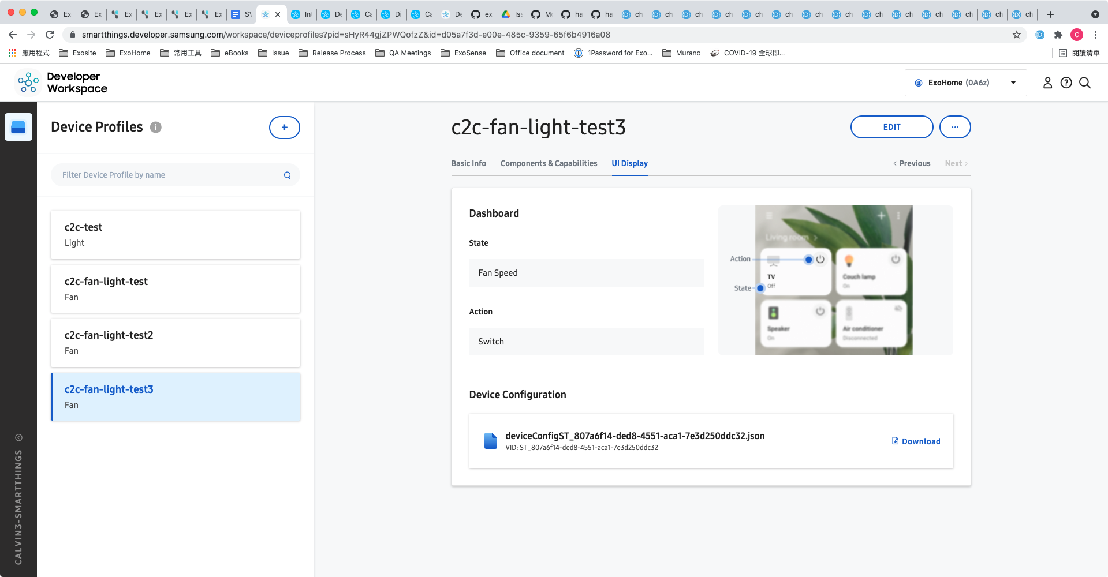Click the header search magnifier icon

tap(1085, 83)
